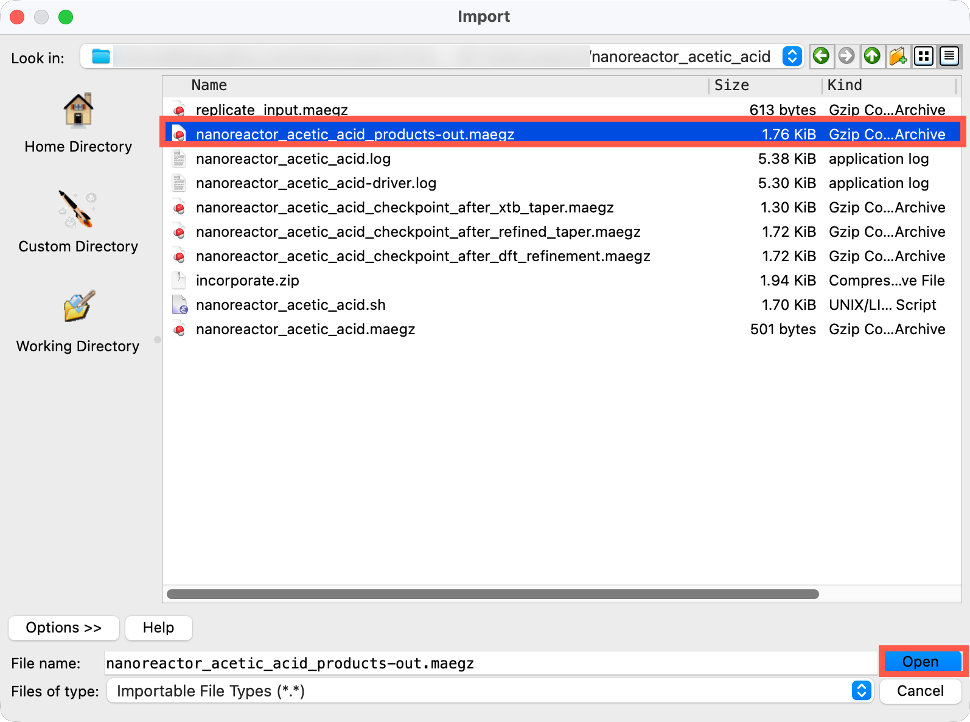Open the Files of type dropdown
This screenshot has height=722, width=970.
(x=490, y=691)
